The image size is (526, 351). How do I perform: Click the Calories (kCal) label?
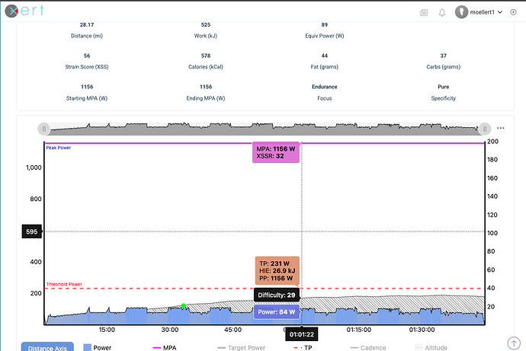206,67
